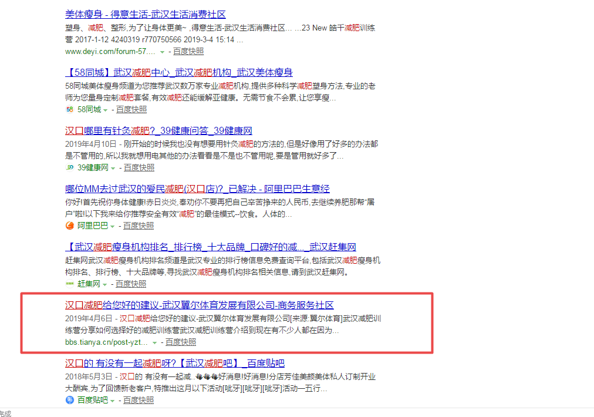The image size is (594, 417).
Task: Expand dropdown arrow beside www.deyi.com URL
Action: click(x=162, y=52)
